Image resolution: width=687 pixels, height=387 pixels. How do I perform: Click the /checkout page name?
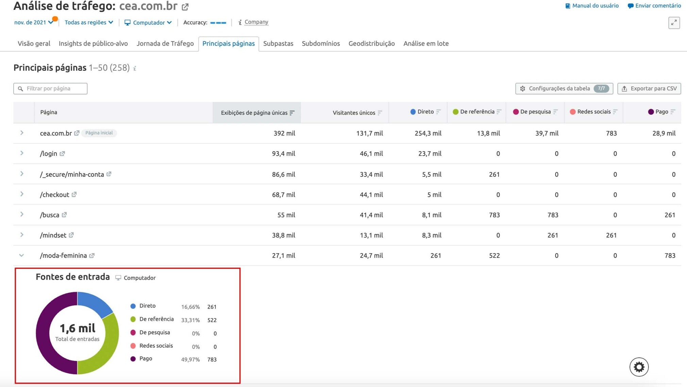[x=54, y=195]
